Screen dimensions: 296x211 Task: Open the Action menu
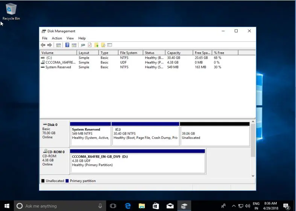point(57,38)
